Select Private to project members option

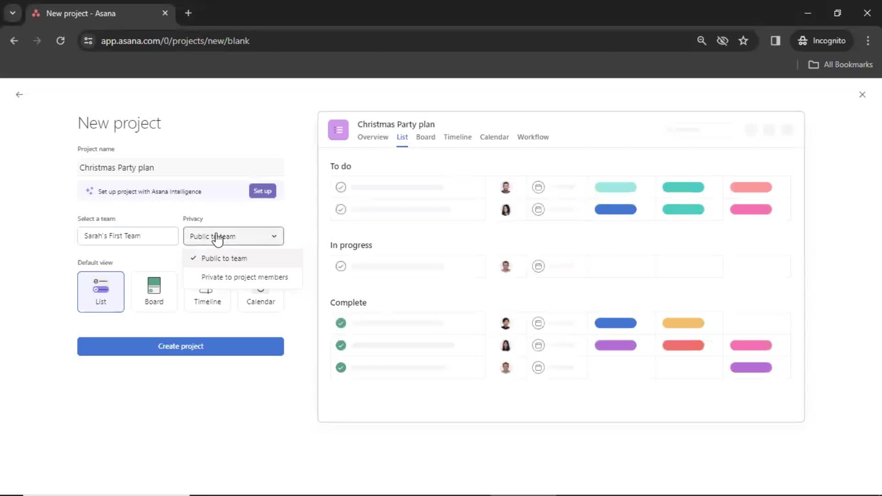click(x=244, y=277)
